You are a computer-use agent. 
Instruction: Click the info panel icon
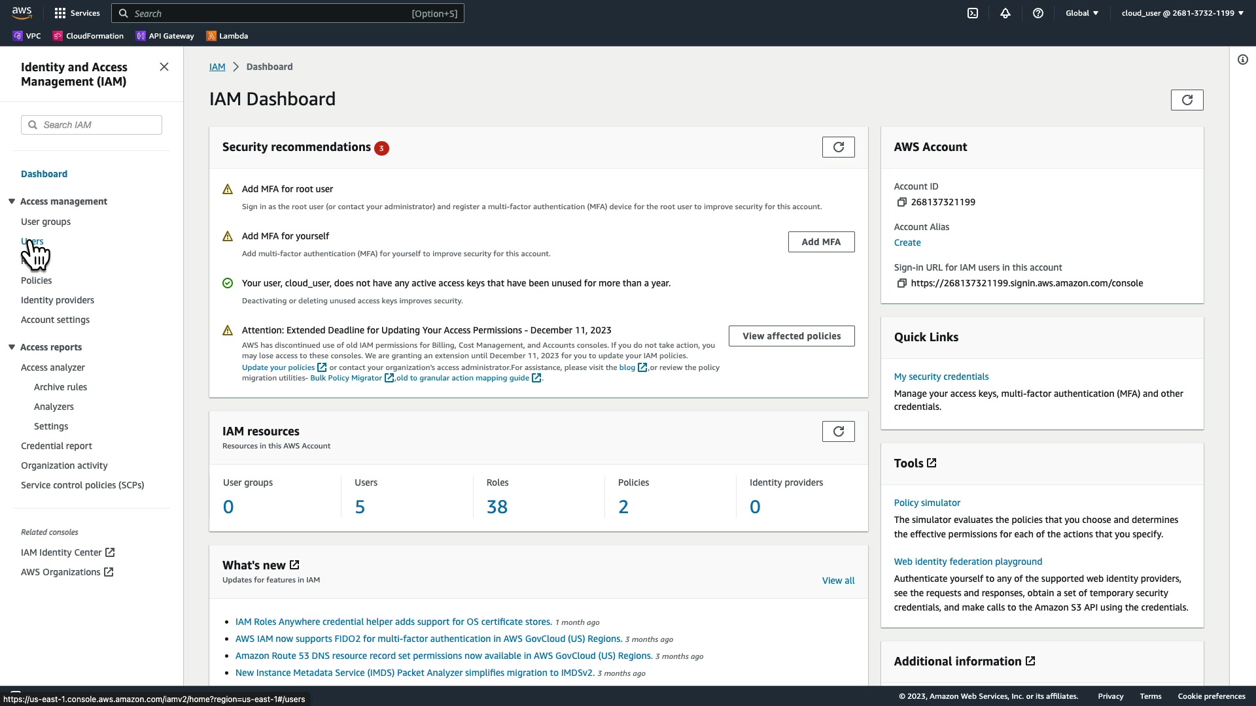tap(1242, 60)
